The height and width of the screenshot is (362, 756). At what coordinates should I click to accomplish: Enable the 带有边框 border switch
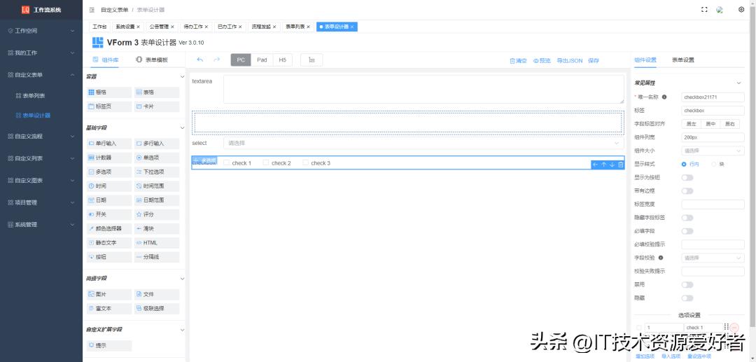coord(687,190)
